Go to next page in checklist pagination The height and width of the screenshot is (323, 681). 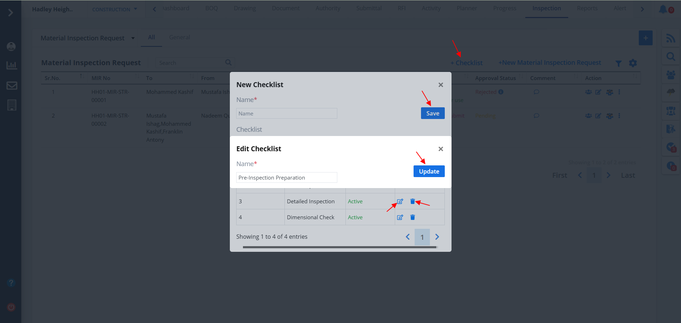(437, 237)
